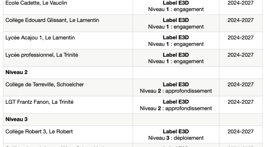The image size is (265, 147).
Task: Select Collège Edouard Glissant, Le Lamentin text
Action: pos(52,20)
